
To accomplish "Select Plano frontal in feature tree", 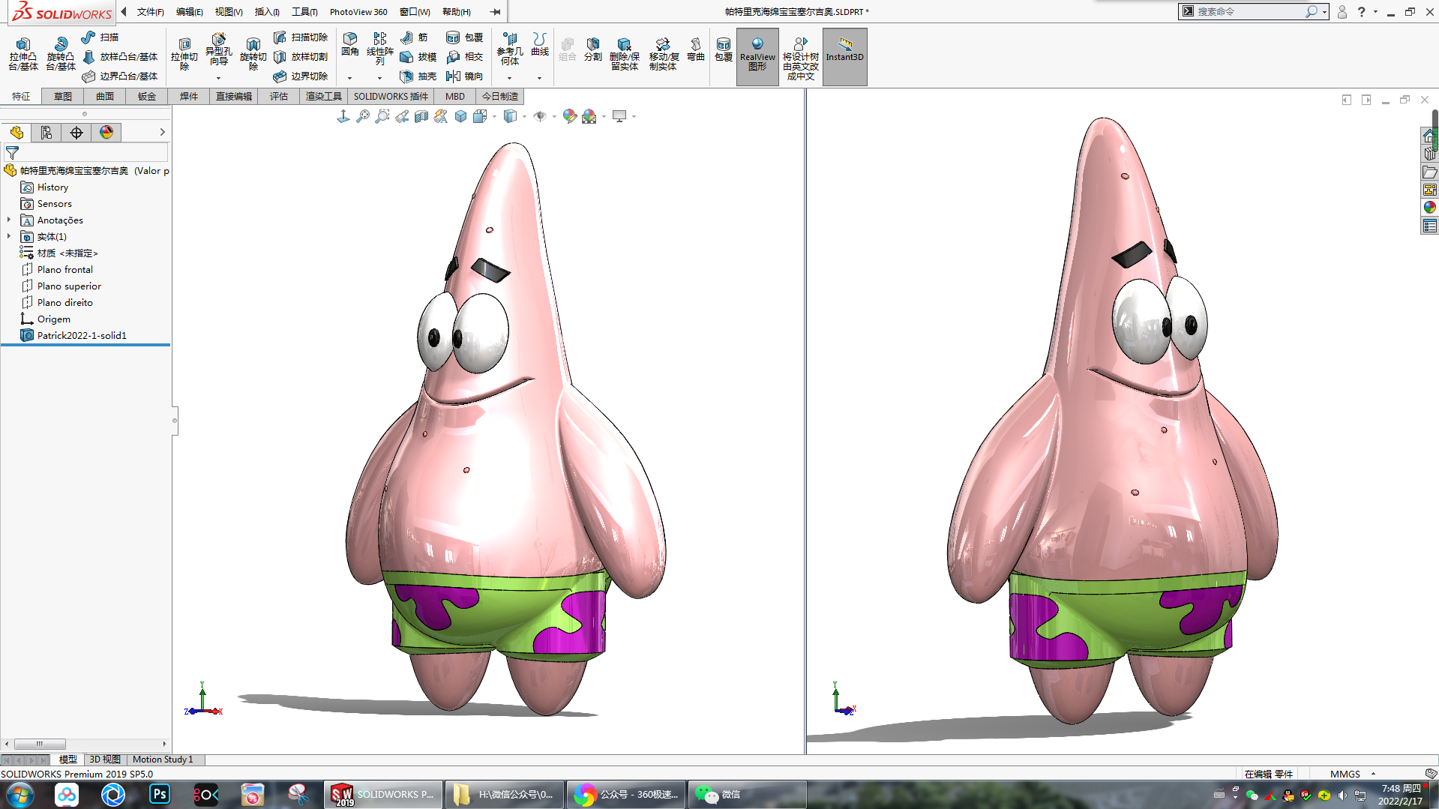I will (x=65, y=269).
